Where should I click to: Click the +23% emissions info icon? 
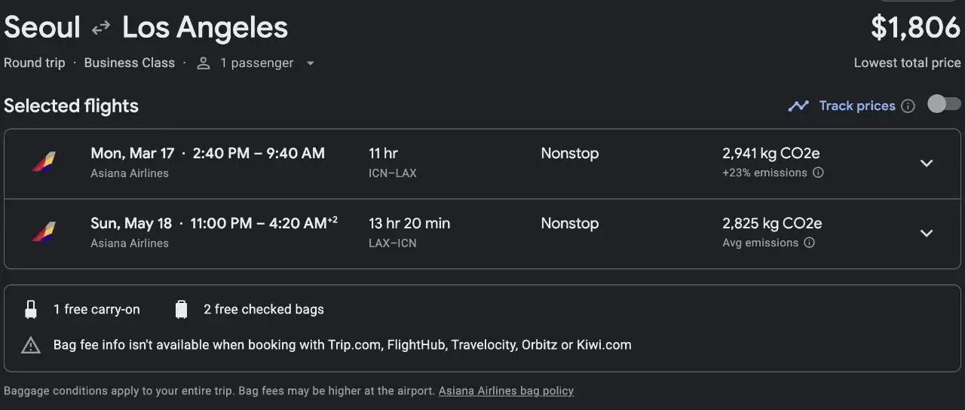tap(818, 173)
